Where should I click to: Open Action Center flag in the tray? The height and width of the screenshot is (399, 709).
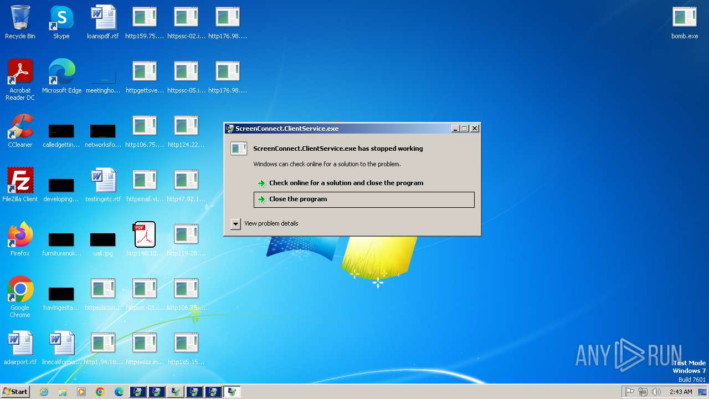[x=630, y=392]
